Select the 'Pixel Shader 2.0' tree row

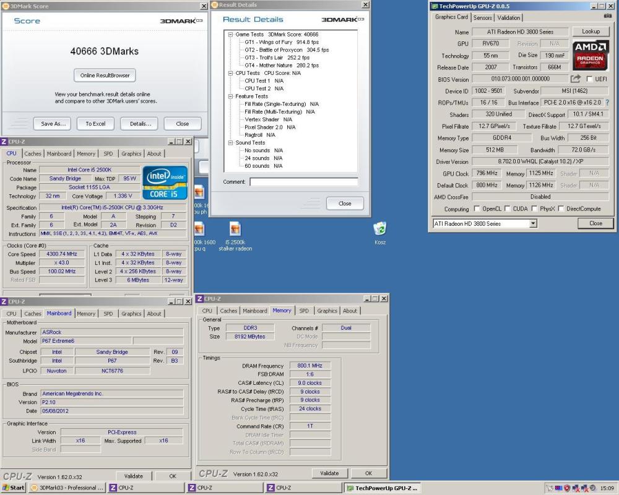click(x=270, y=127)
